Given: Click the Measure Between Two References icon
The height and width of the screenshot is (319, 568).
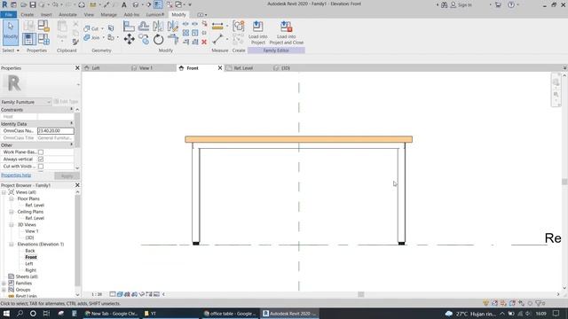Looking at the screenshot, I should [217, 39].
